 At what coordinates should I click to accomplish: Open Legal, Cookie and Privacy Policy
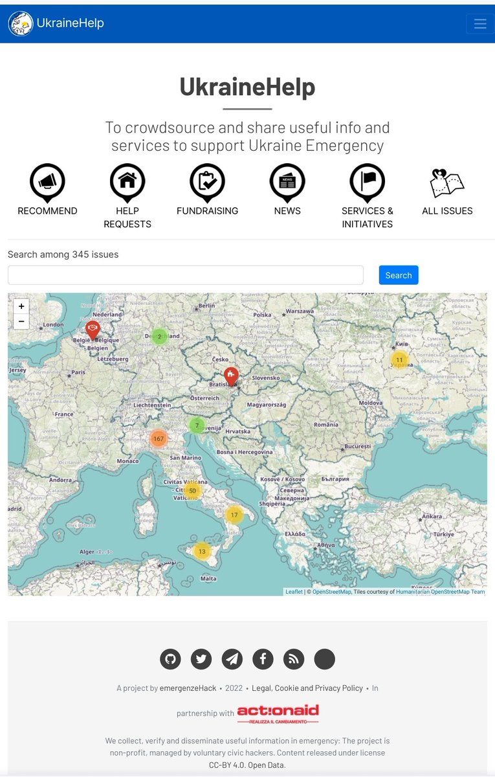pyautogui.click(x=307, y=688)
